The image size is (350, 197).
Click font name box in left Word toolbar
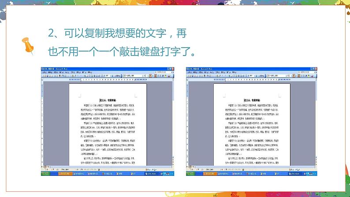[132, 76]
